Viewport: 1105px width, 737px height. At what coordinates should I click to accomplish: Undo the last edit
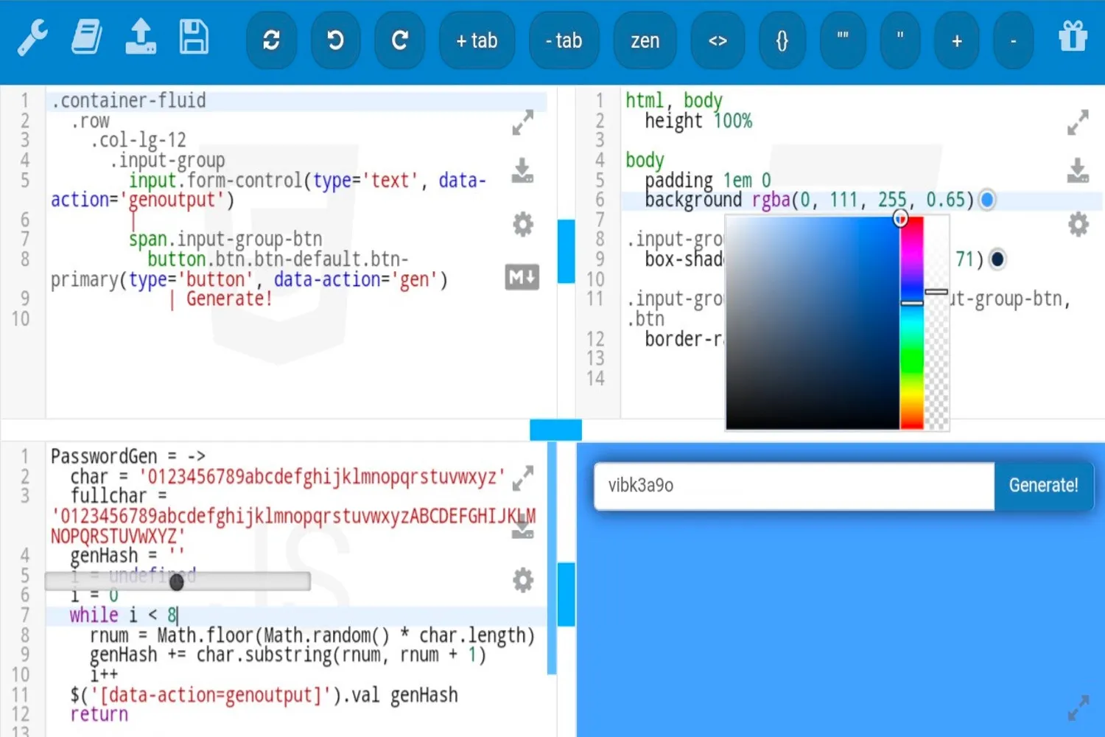[335, 41]
